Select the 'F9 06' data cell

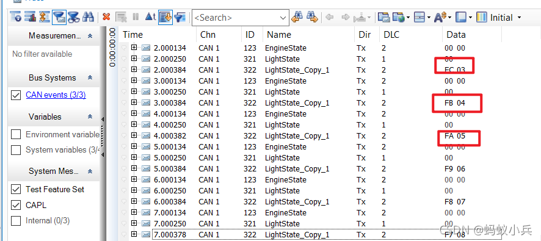pos(455,168)
